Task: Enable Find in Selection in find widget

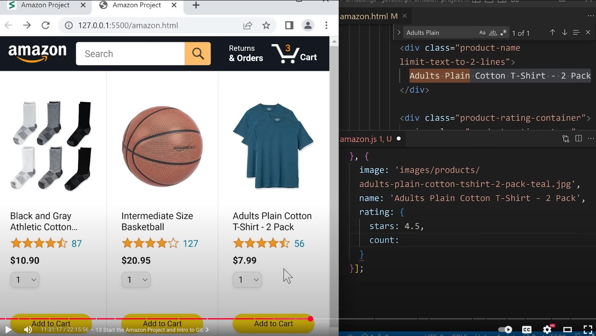Action: [x=576, y=33]
